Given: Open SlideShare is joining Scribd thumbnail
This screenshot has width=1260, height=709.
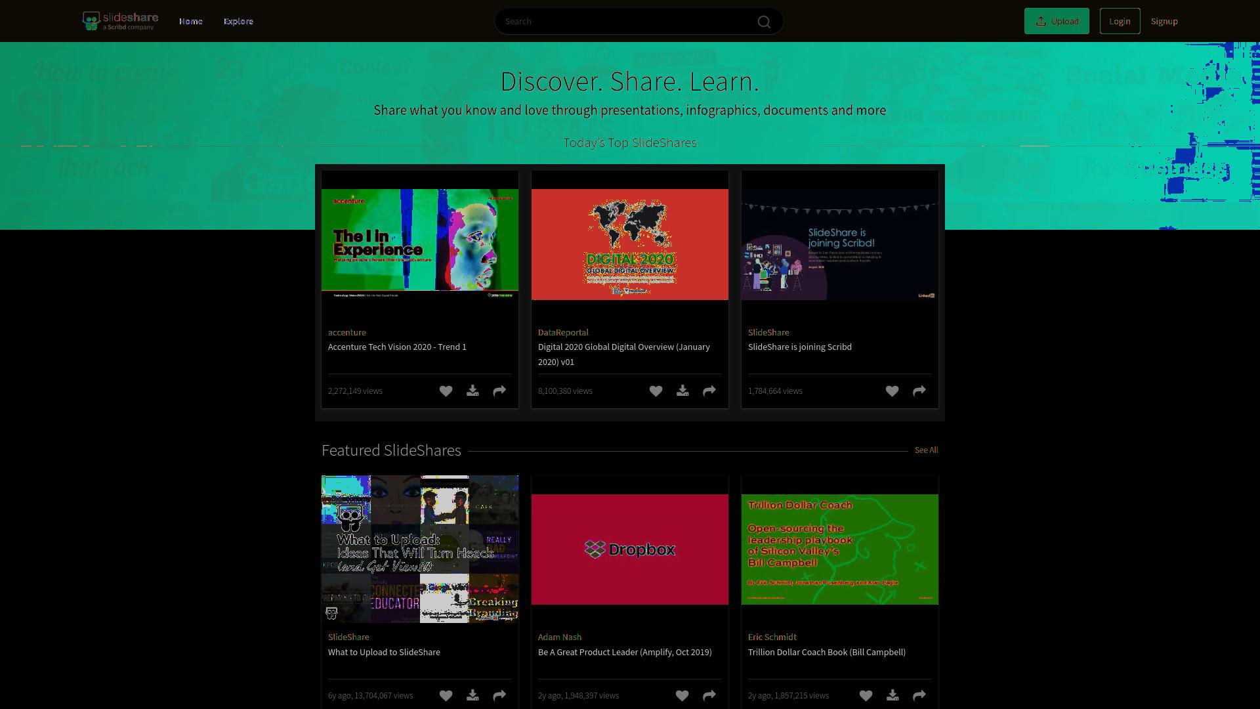Looking at the screenshot, I should pyautogui.click(x=840, y=244).
